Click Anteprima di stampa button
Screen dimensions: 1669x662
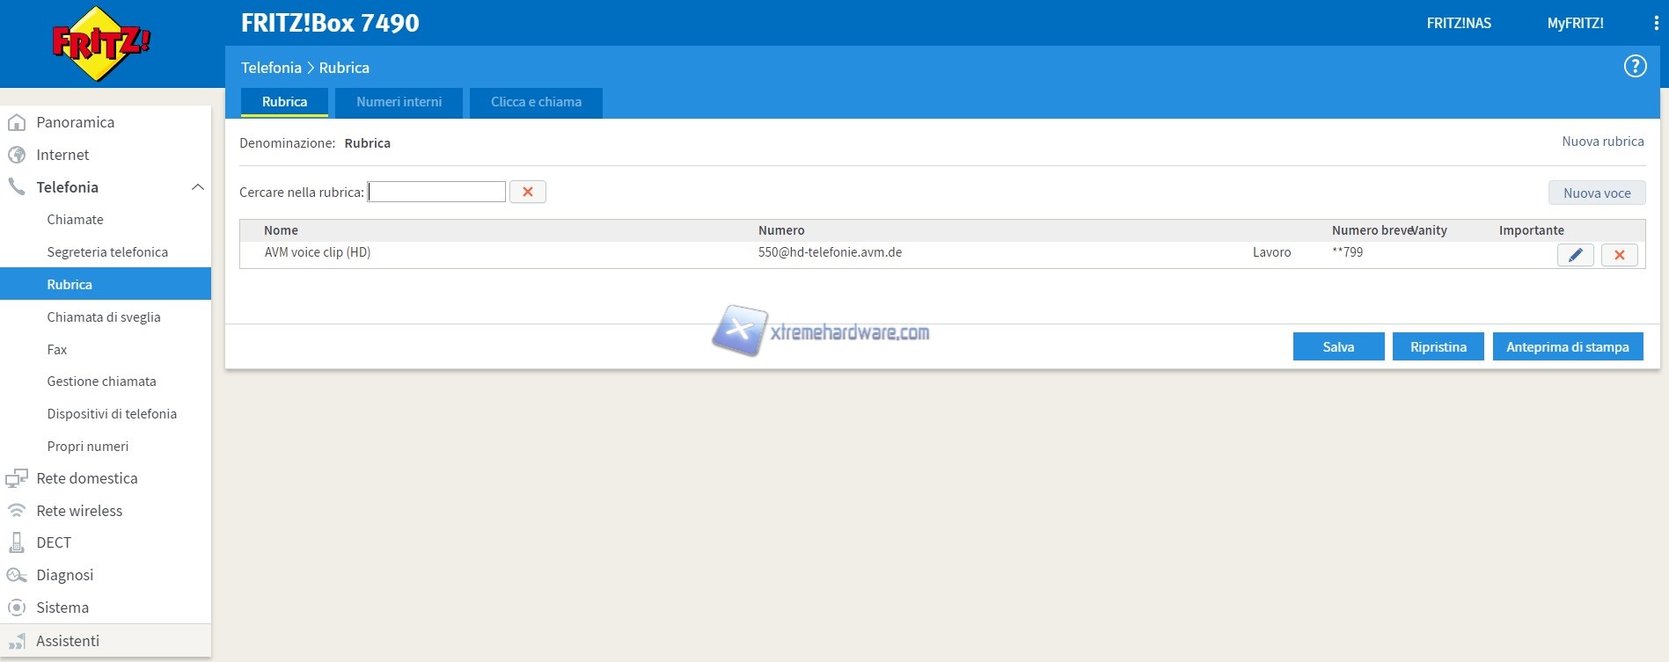pos(1567,347)
